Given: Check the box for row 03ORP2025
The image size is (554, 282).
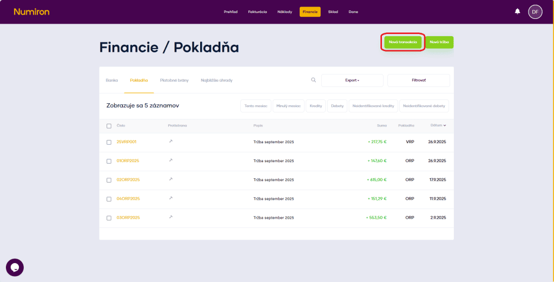Looking at the screenshot, I should (x=109, y=218).
